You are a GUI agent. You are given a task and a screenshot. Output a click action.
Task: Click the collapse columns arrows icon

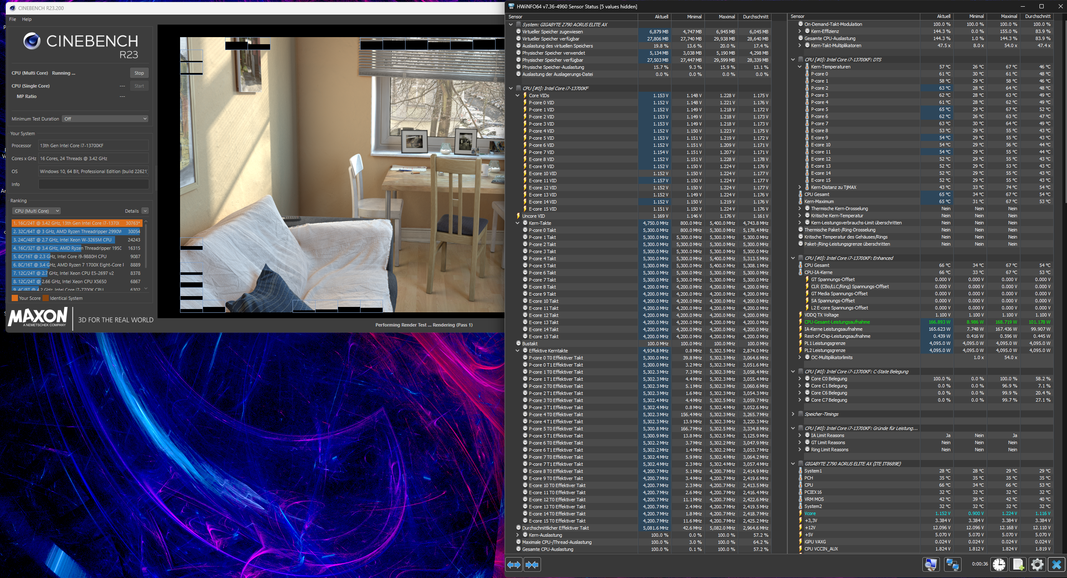(532, 565)
